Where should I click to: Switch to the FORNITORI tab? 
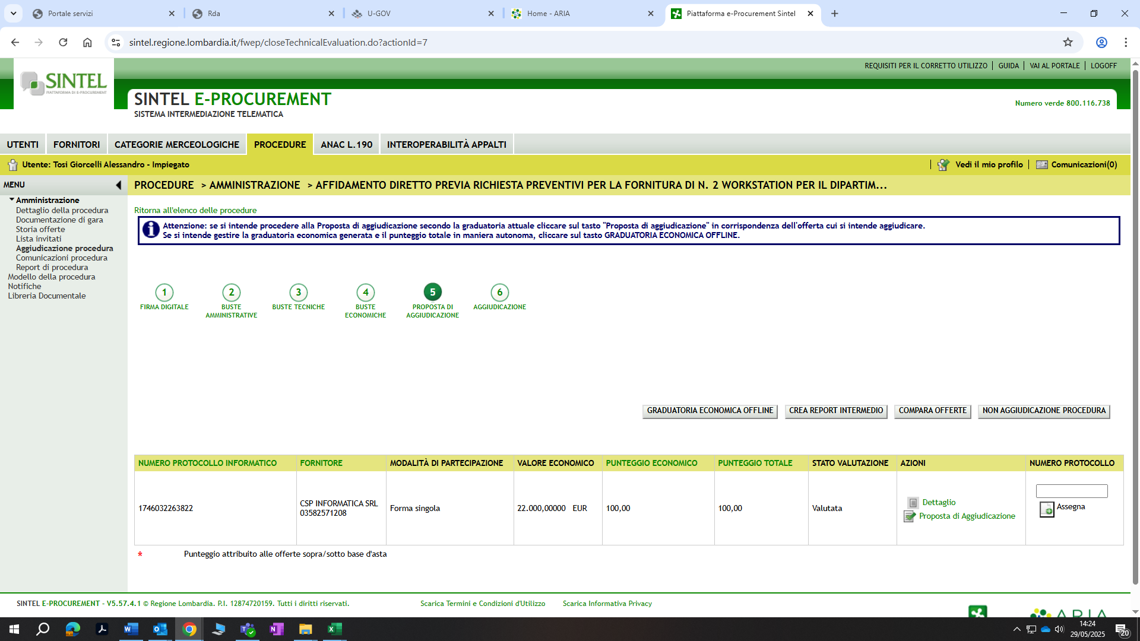tap(77, 144)
